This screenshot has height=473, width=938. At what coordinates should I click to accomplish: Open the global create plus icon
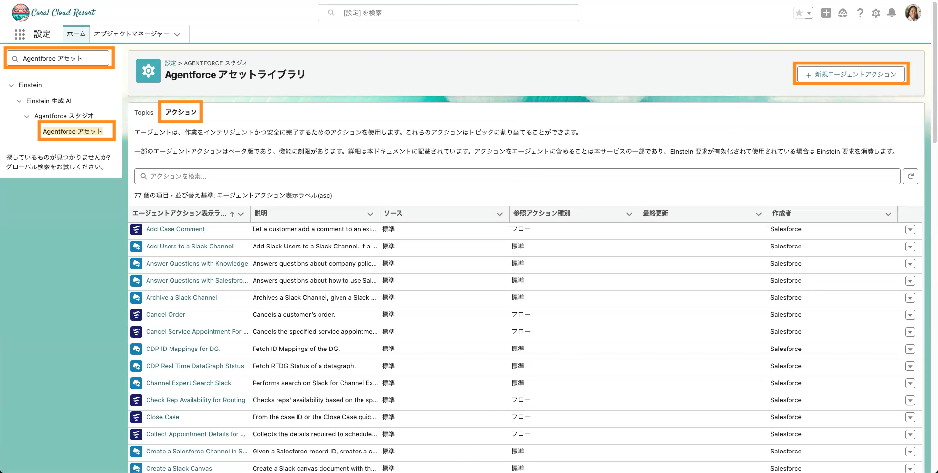pos(826,13)
